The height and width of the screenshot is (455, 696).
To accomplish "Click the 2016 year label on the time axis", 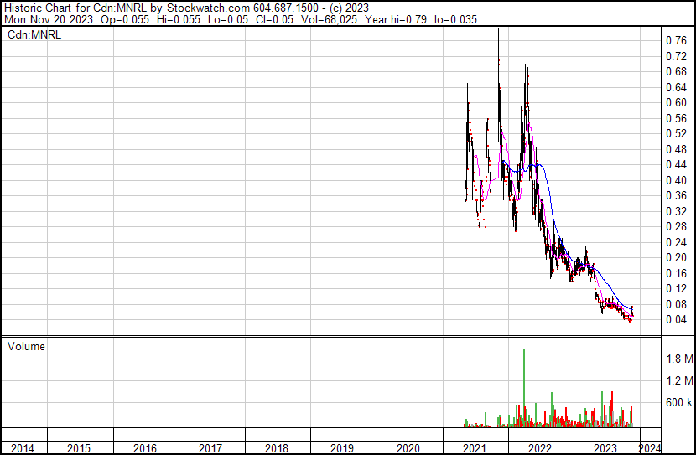I will [x=144, y=448].
